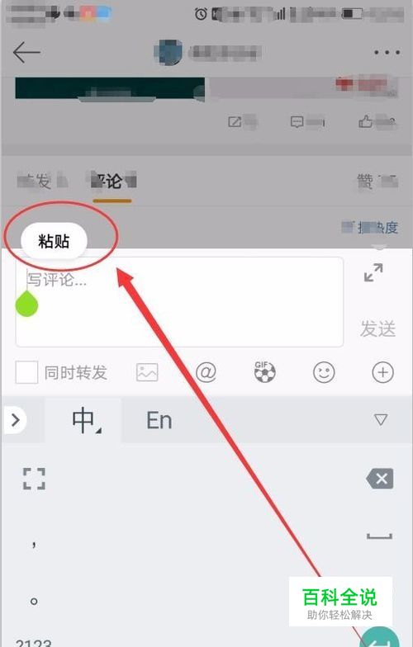The width and height of the screenshot is (413, 647).
Task: Tap the 粘贴 paste popup
Action: 55,241
